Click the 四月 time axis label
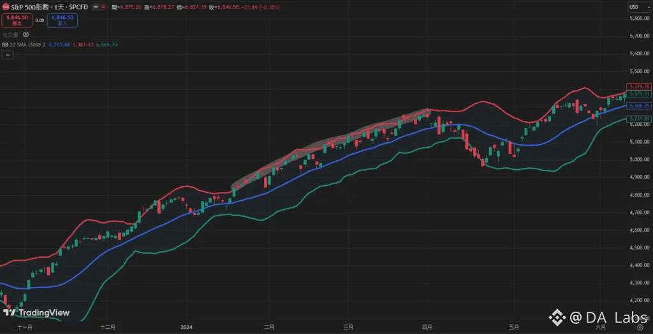 [427, 328]
